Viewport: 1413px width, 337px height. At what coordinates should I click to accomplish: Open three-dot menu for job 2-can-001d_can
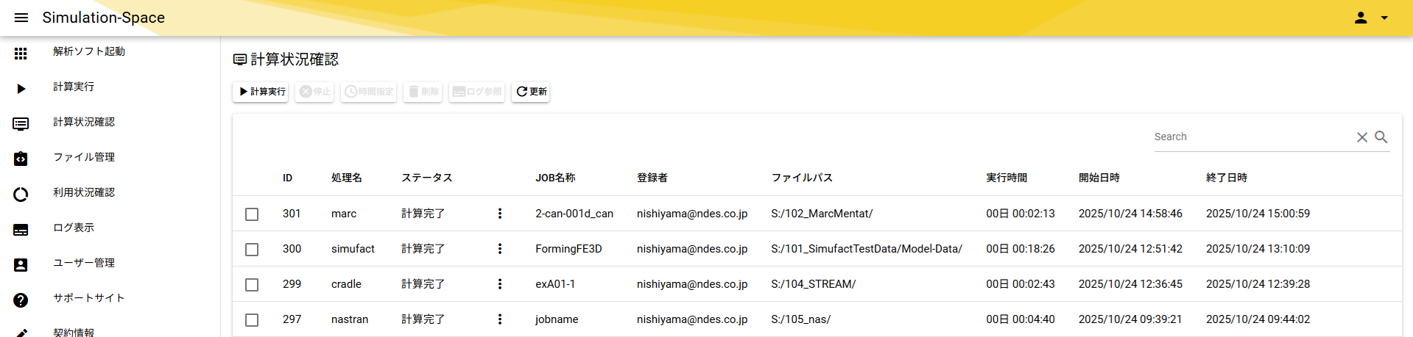[x=500, y=214]
